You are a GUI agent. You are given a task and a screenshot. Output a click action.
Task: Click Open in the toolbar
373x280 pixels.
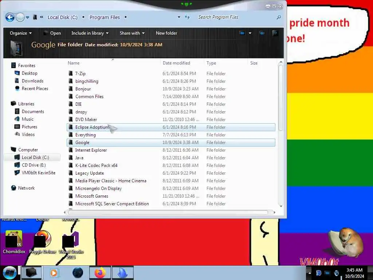pyautogui.click(x=52, y=33)
